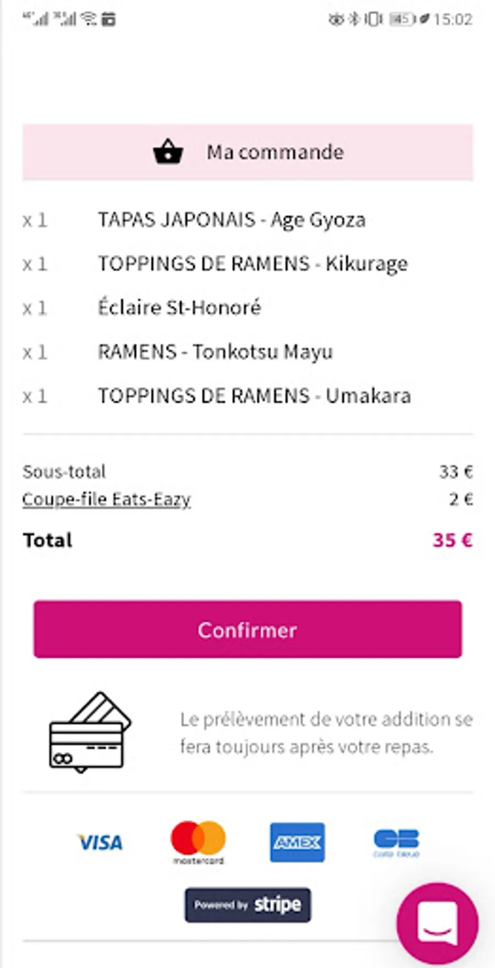
Task: Select the Age Gyoza order item
Action: (232, 220)
